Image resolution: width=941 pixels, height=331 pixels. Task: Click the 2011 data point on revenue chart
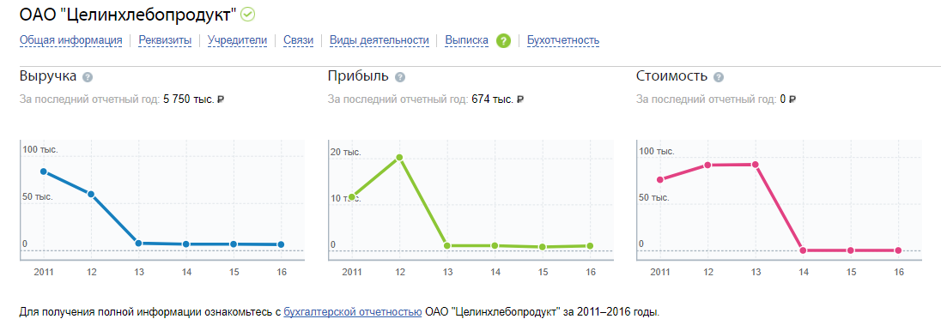point(43,172)
